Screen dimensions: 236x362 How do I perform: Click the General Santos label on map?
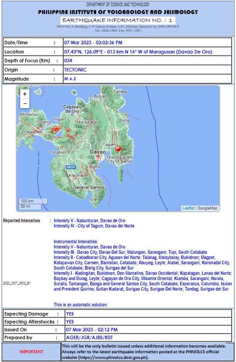(89, 187)
